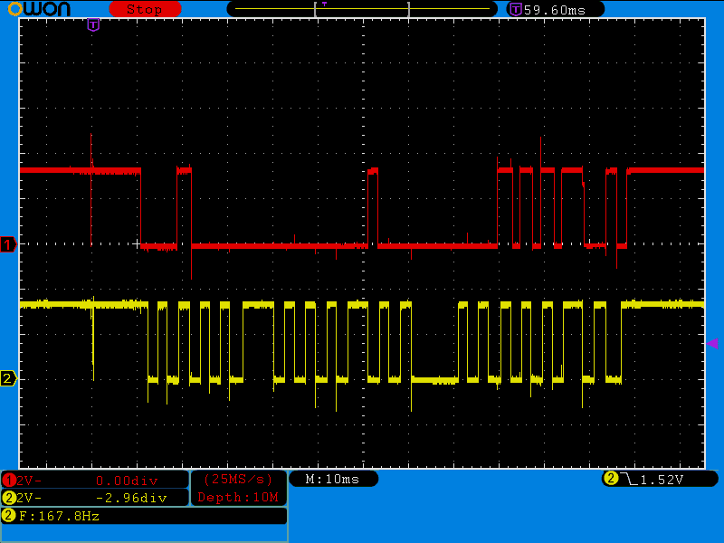Select the red channel 1 ground marker
Screen dimensions: 724x543
(8, 244)
